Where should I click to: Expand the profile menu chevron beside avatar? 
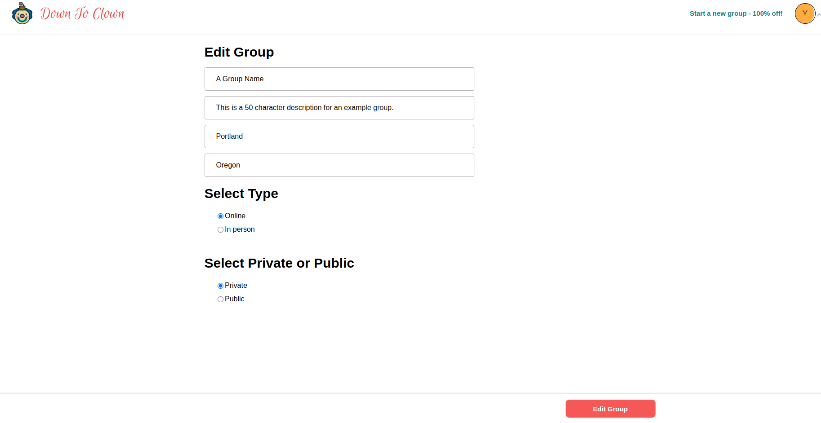pos(819,15)
